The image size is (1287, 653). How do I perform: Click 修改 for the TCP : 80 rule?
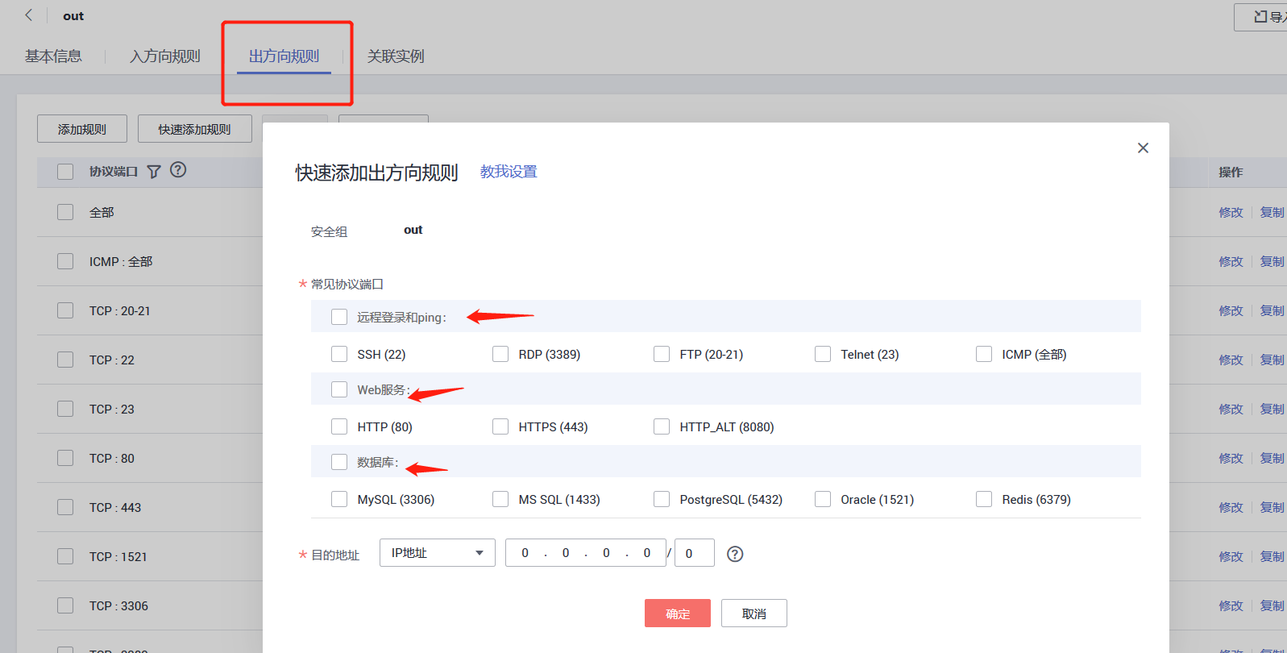1231,458
